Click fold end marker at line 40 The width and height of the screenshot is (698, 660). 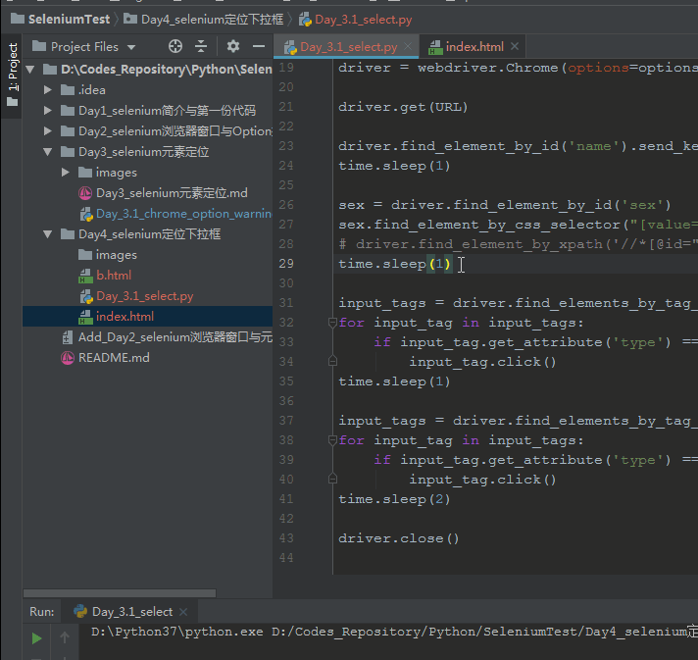coord(332,479)
